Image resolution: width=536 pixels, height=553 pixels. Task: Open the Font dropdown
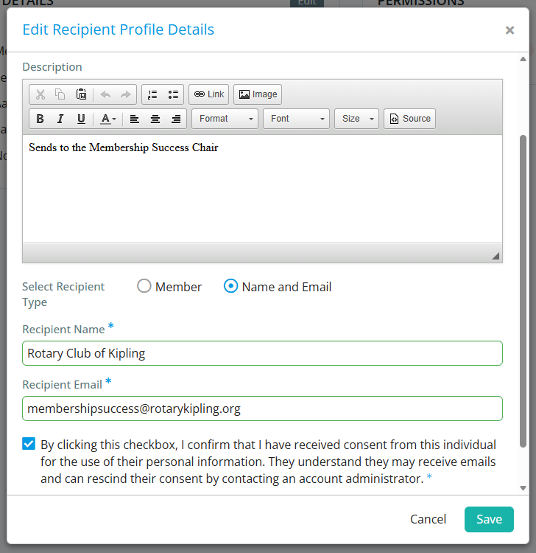click(296, 119)
